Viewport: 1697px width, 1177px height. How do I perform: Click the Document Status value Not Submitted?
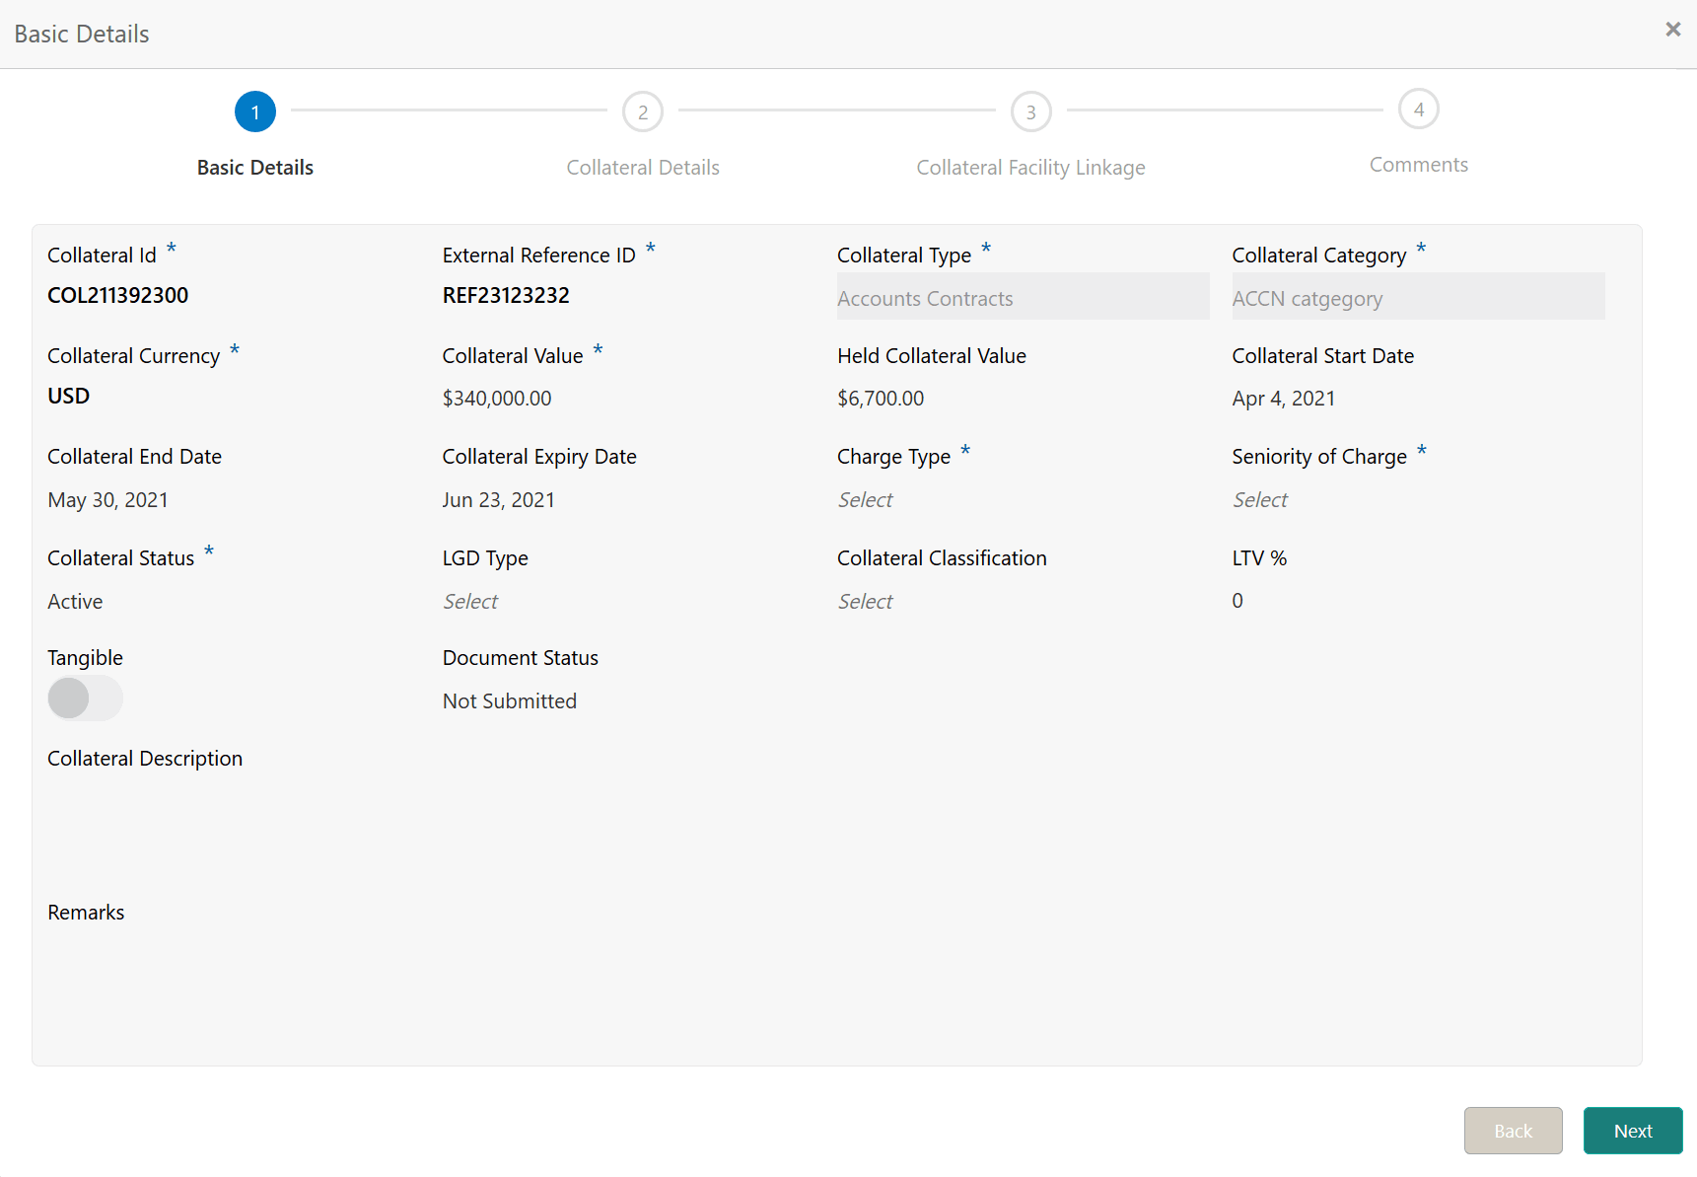(510, 701)
